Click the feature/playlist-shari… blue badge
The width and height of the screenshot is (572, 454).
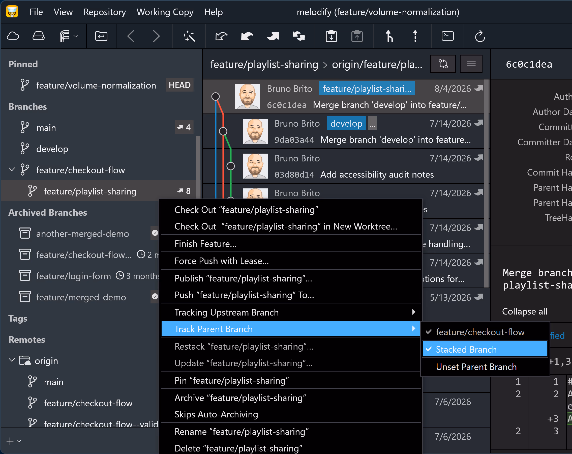(x=367, y=89)
